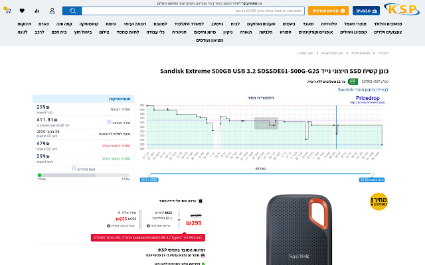This screenshot has width=425, height=265.
Task: Open the wishlist heart icon
Action: point(22,11)
